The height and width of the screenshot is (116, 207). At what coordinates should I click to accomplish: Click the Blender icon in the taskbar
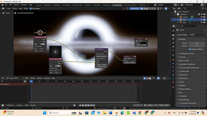pyautogui.click(x=116, y=113)
